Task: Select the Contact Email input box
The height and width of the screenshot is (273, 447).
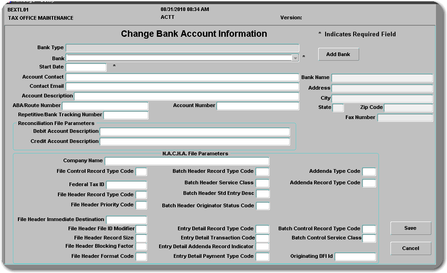Action: coord(182,86)
